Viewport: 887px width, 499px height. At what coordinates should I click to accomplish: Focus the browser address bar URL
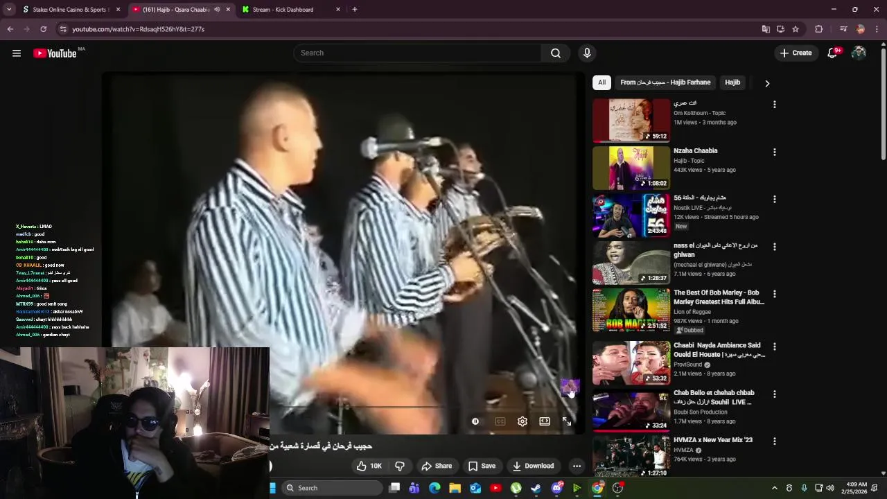(139, 29)
